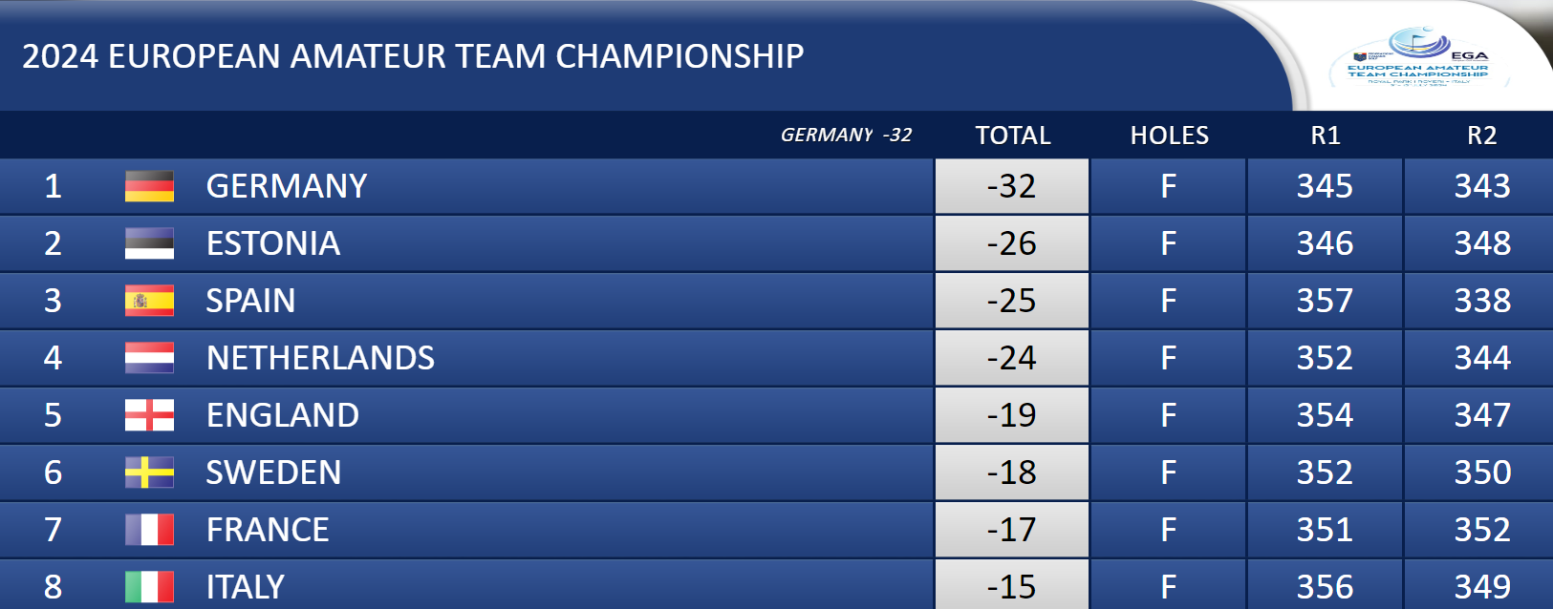Click the Estonia flag icon
1553x609 pixels.
click(149, 243)
